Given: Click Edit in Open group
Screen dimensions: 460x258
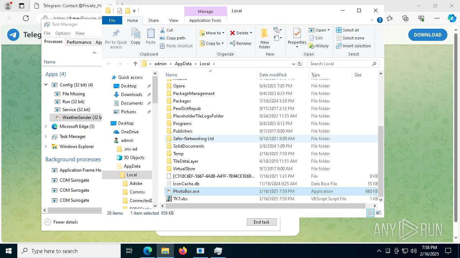Looking at the screenshot, I should 316,38.
